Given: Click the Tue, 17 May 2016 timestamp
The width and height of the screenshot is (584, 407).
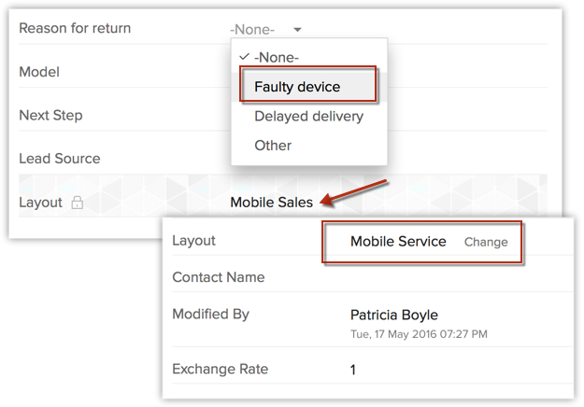Looking at the screenshot, I should point(418,333).
